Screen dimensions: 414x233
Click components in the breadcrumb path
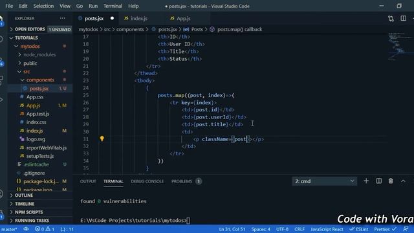click(130, 29)
